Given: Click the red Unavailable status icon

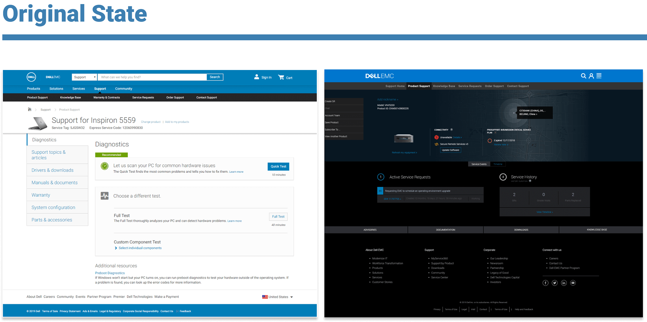Looking at the screenshot, I should pyautogui.click(x=436, y=137).
